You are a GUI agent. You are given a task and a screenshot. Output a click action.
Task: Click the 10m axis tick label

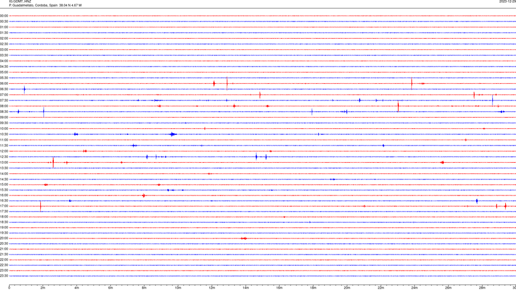click(x=178, y=288)
